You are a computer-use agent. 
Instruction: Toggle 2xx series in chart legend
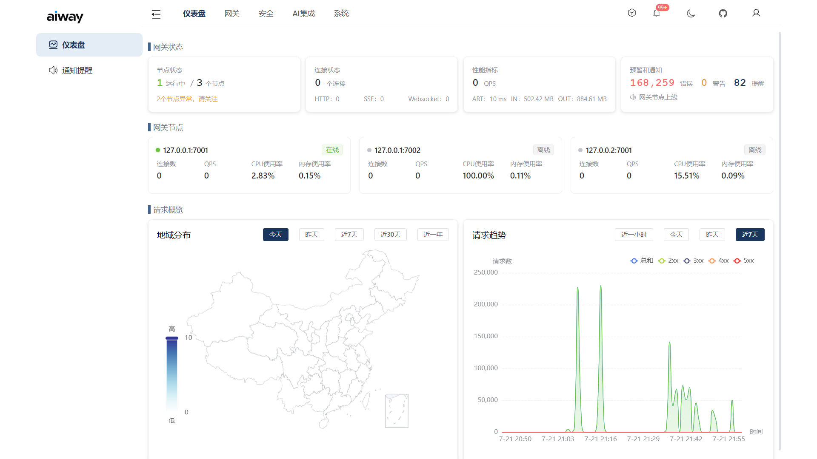click(668, 261)
